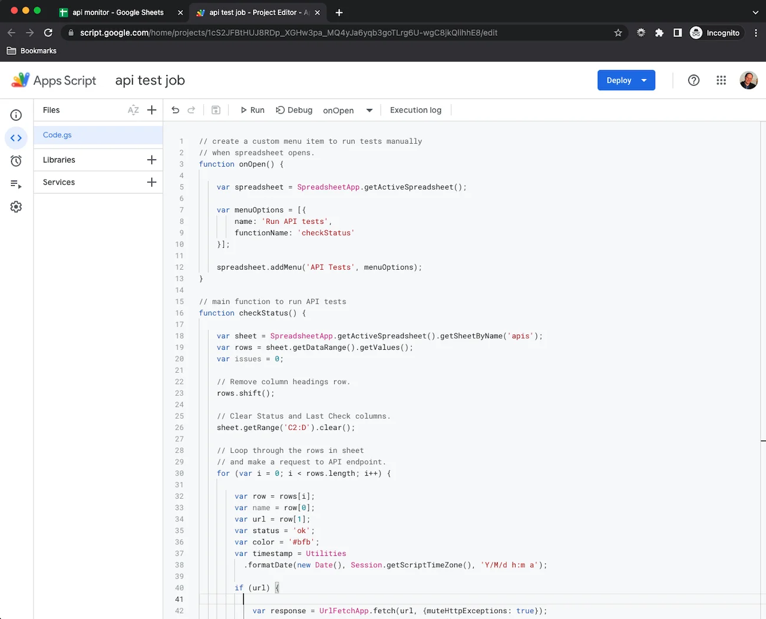Click the 'Run API tests' string in code
This screenshot has width=766, height=619.
pyautogui.click(x=295, y=221)
